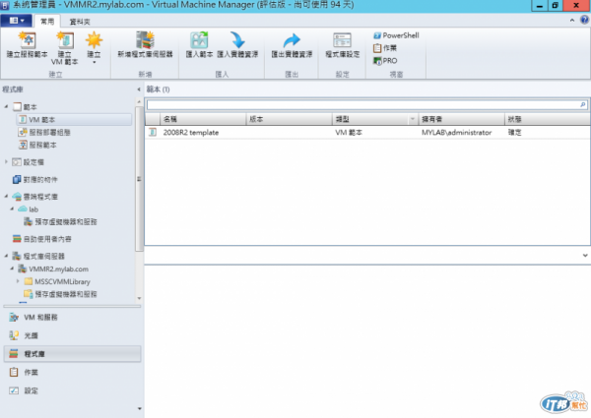Image resolution: width=591 pixels, height=418 pixels.
Task: Collapse the 雲端程式庫 tree node
Action: point(6,196)
